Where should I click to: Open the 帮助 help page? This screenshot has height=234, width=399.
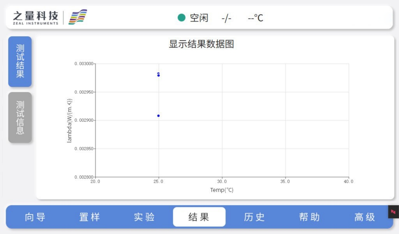point(309,217)
